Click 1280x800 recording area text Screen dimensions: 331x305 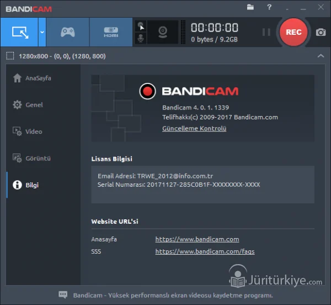[x=62, y=56]
